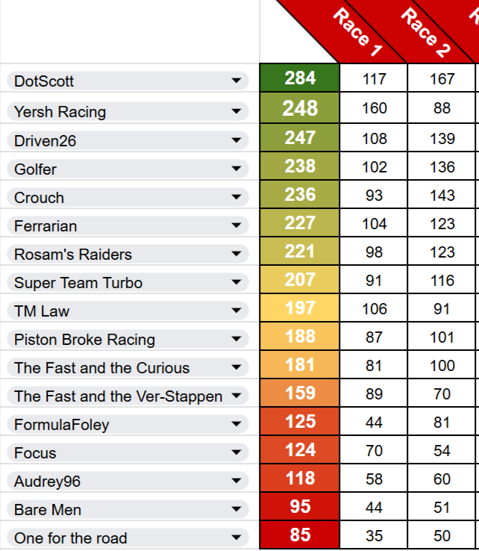This screenshot has height=551, width=479.
Task: Click Crouch's Race 2 score 143
Action: point(442,195)
